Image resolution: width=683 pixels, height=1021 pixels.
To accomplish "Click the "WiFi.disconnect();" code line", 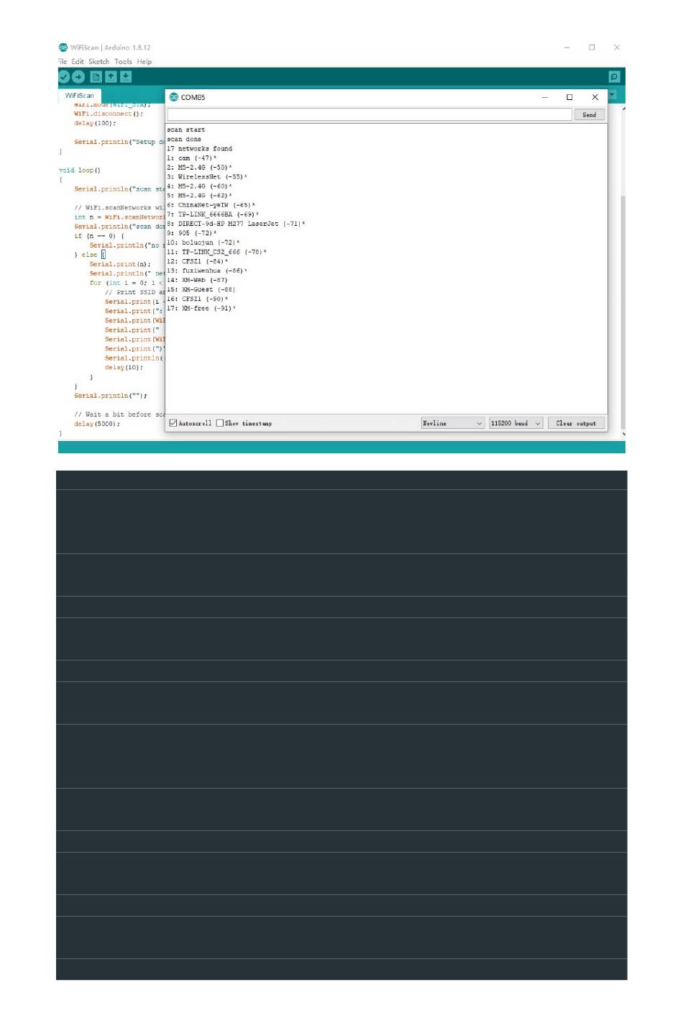I will pyautogui.click(x=109, y=114).
